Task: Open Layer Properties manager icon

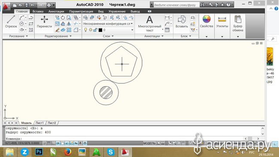Action: point(85,18)
